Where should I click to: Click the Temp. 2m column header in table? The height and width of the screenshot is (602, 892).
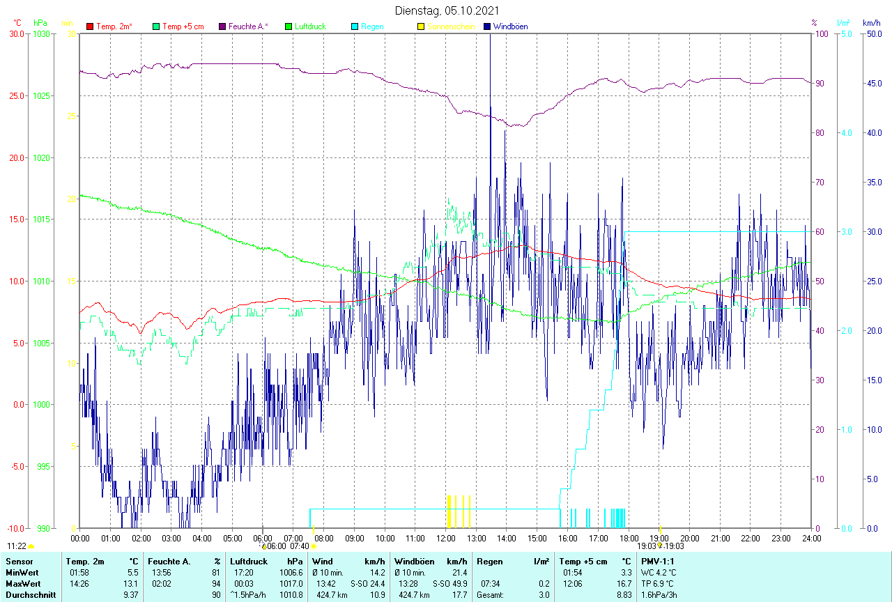tap(85, 562)
